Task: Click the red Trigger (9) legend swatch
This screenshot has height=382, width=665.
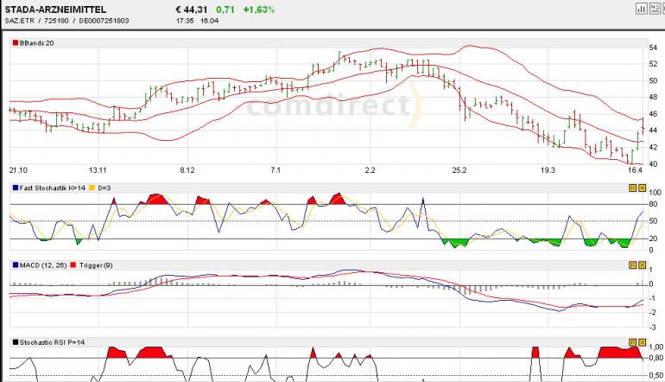Action: click(x=73, y=265)
